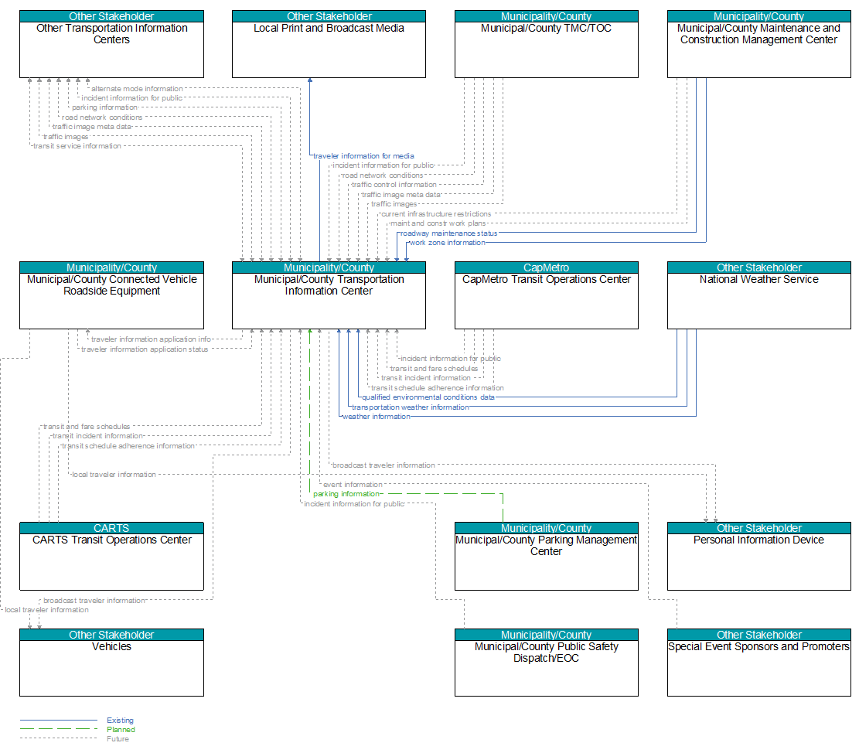859x753 pixels.
Task: Select the Municipal/County Public Safety Dispatch/EOC box
Action: pos(546,663)
